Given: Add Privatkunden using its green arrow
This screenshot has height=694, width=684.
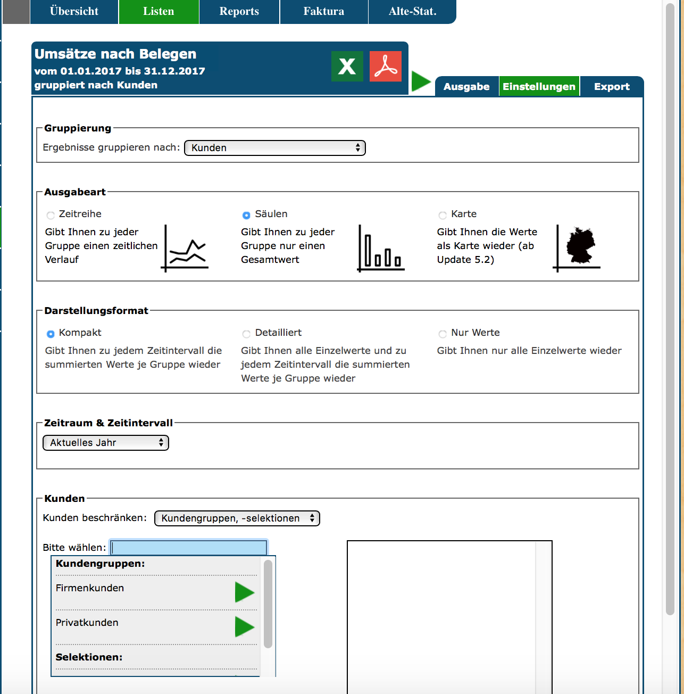Looking at the screenshot, I should pos(244,627).
